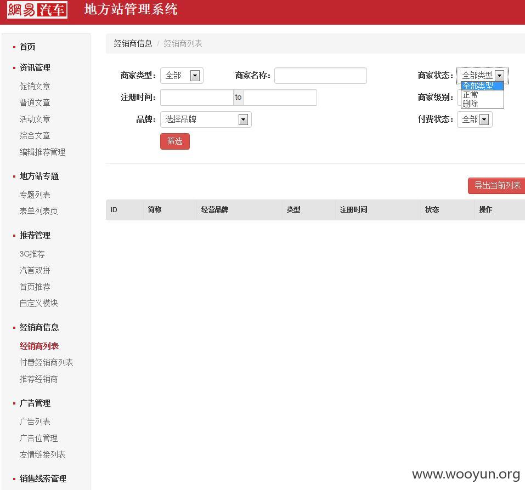525x490 pixels.
Task: Click the 注册时间 end date field
Action: click(x=280, y=98)
